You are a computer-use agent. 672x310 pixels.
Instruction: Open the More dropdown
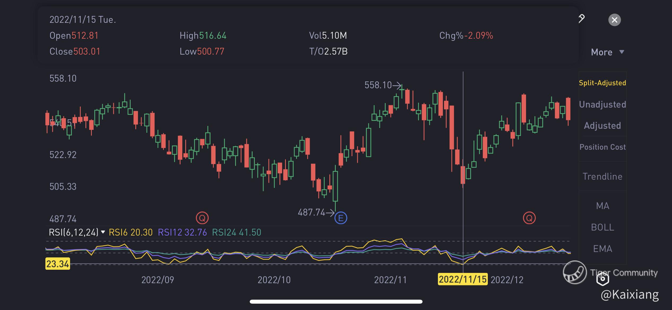[607, 52]
